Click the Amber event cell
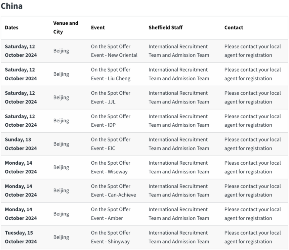 [x=111, y=214]
